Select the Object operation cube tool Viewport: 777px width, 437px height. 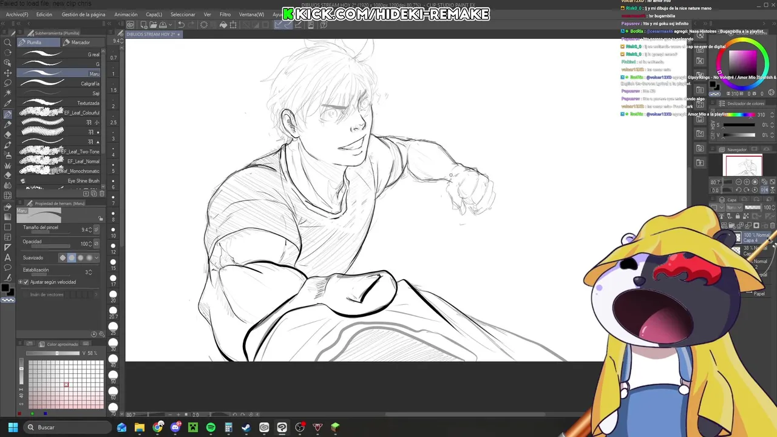tap(7, 63)
